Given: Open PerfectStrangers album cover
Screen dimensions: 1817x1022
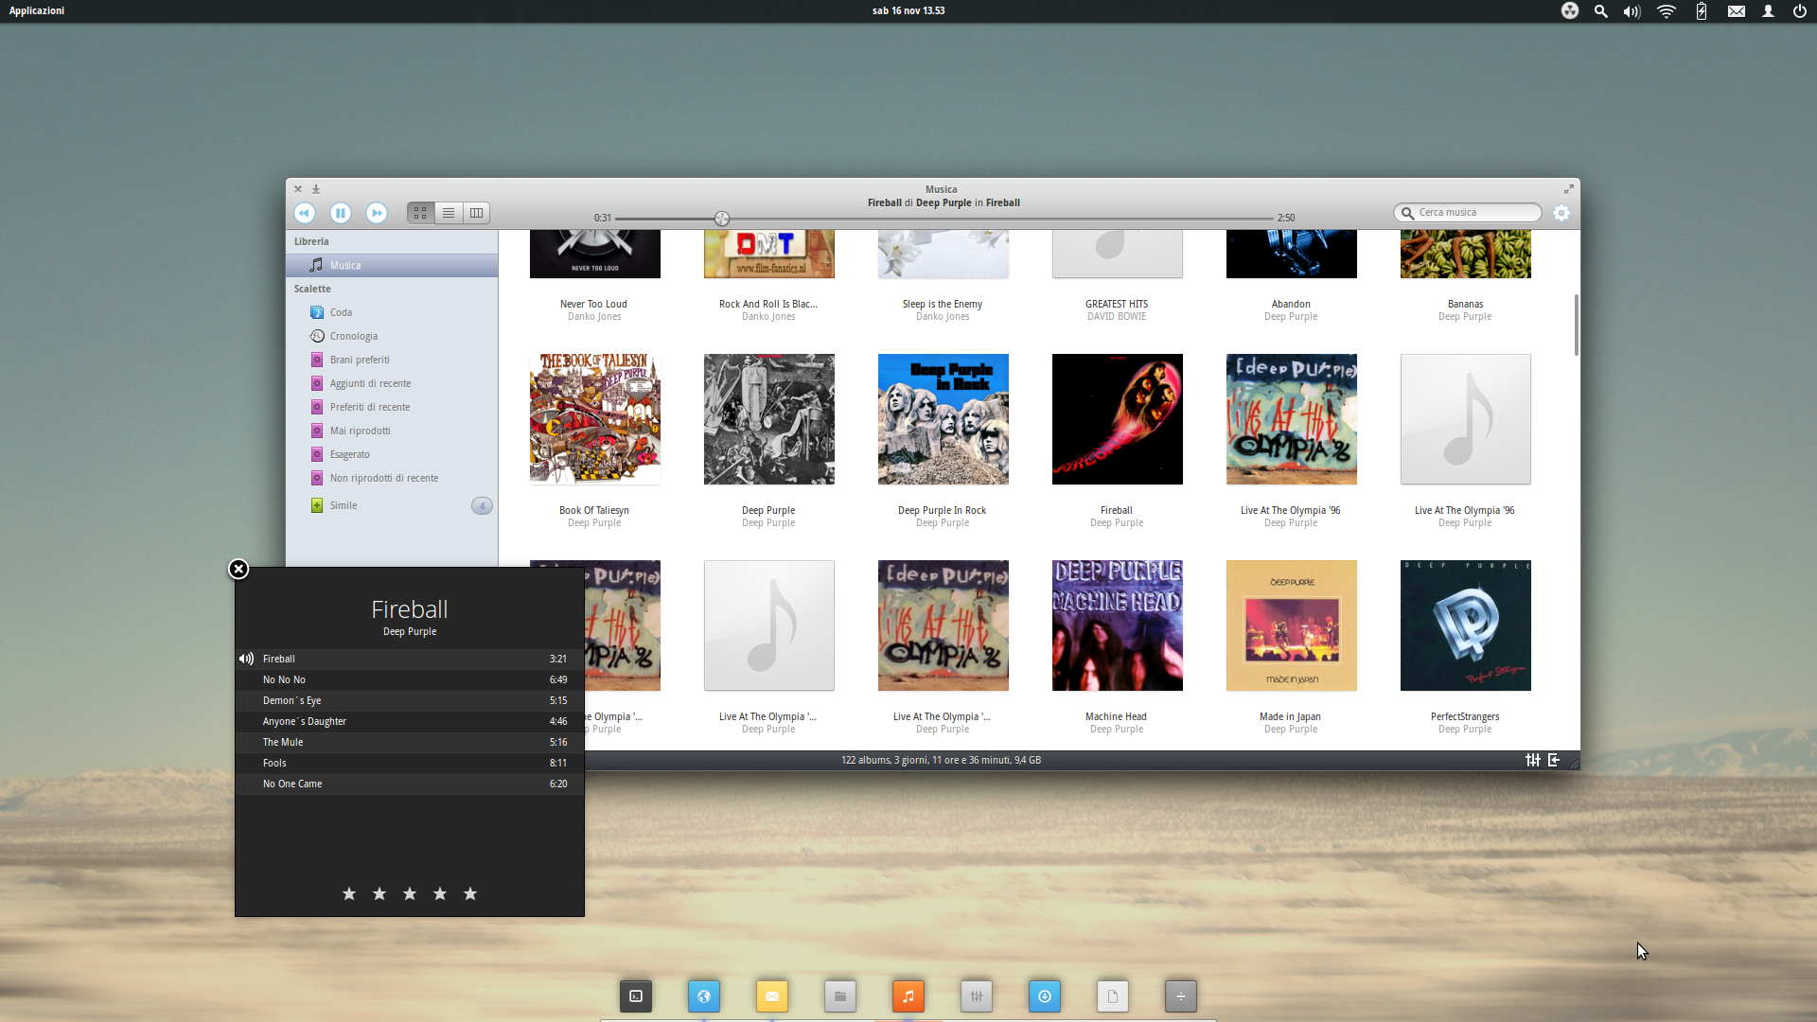Looking at the screenshot, I should pyautogui.click(x=1466, y=626).
